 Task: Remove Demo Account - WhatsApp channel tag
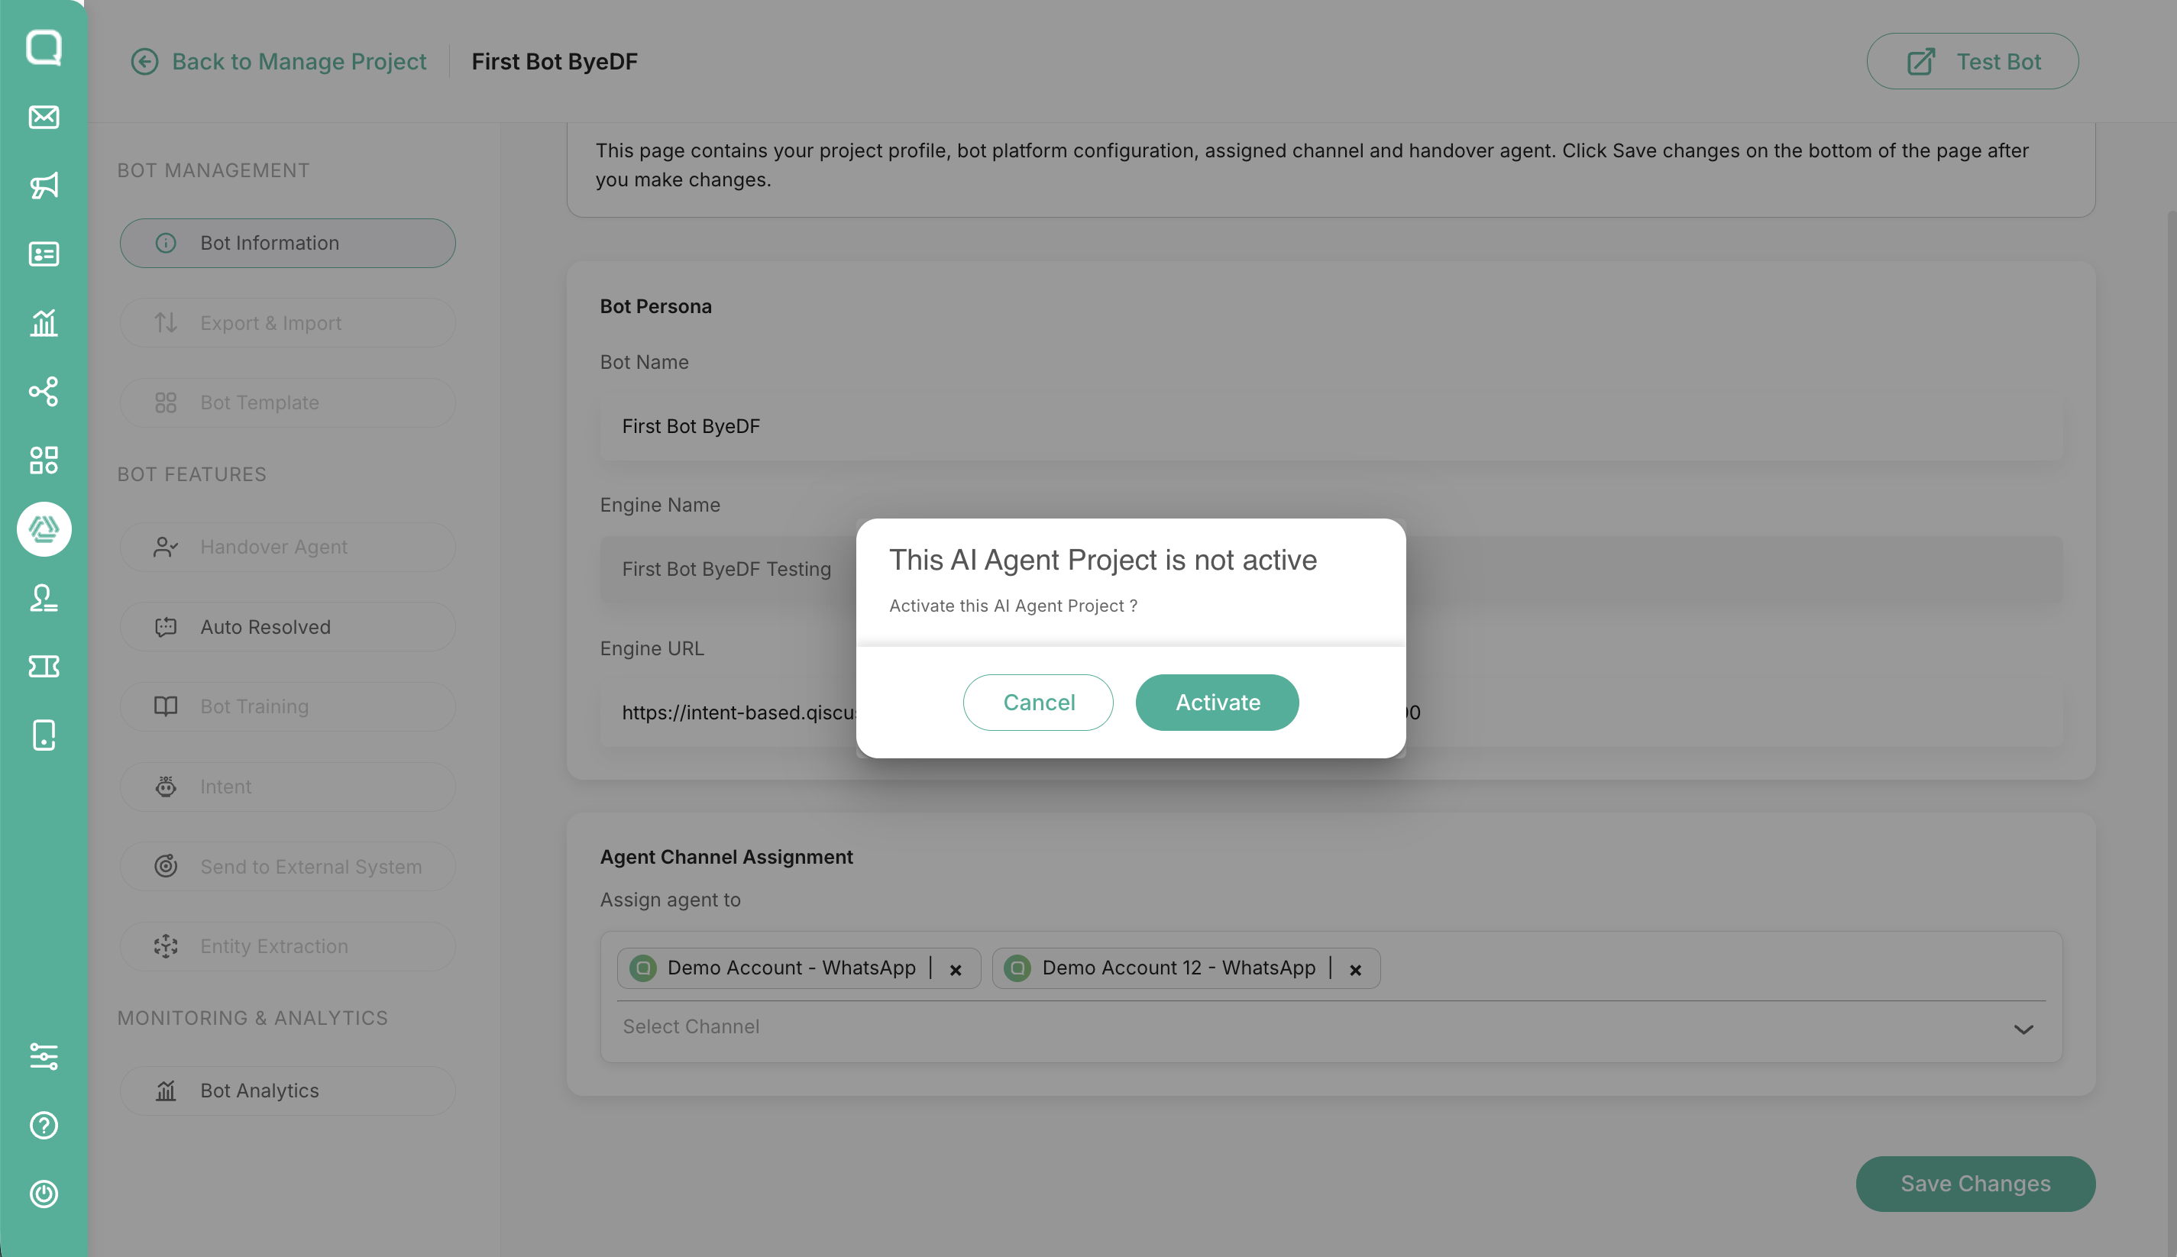(955, 970)
